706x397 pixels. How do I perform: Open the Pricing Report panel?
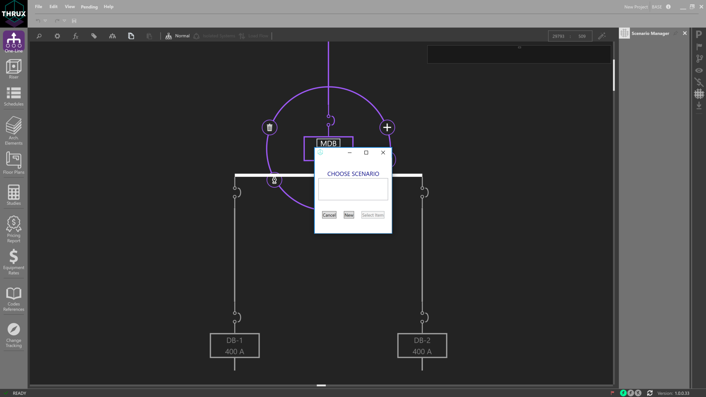tap(14, 228)
